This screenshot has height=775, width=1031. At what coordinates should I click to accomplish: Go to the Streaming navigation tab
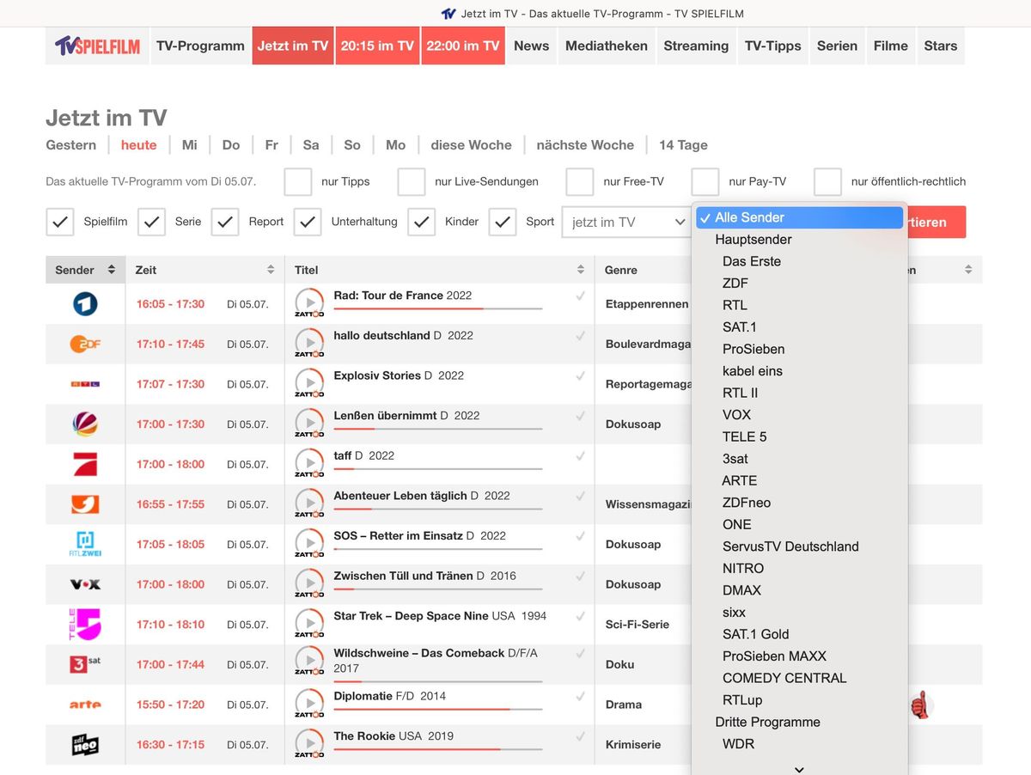click(x=696, y=46)
